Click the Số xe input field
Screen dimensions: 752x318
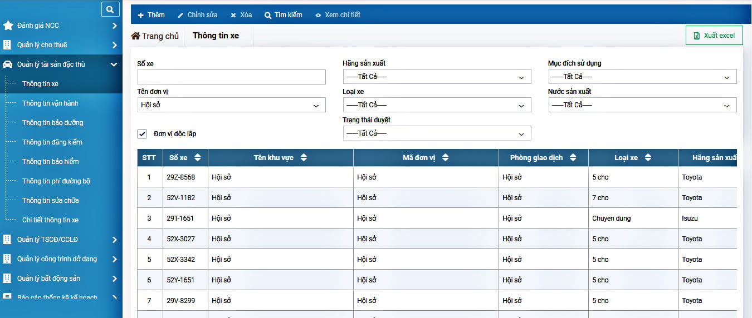[231, 77]
